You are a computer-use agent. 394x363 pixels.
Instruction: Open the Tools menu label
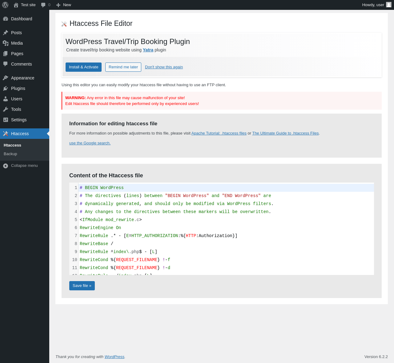pos(16,109)
